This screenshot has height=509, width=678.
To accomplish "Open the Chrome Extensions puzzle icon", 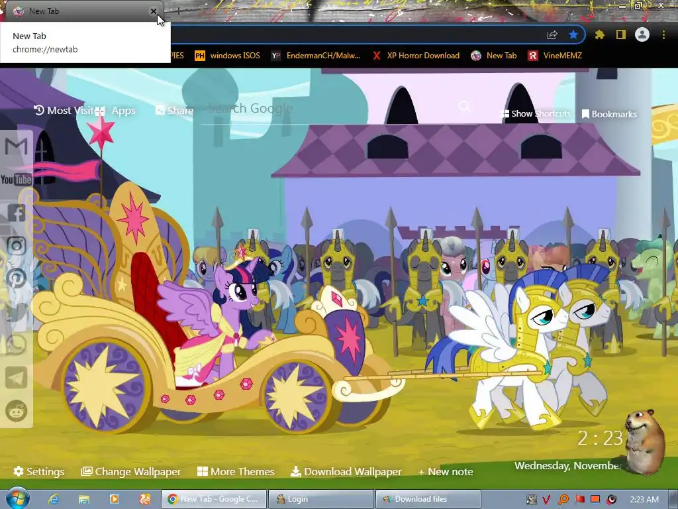I will pyautogui.click(x=600, y=34).
